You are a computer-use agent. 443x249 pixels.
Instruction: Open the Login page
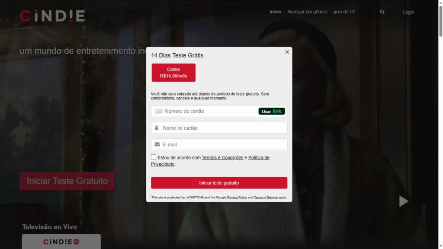(408, 12)
